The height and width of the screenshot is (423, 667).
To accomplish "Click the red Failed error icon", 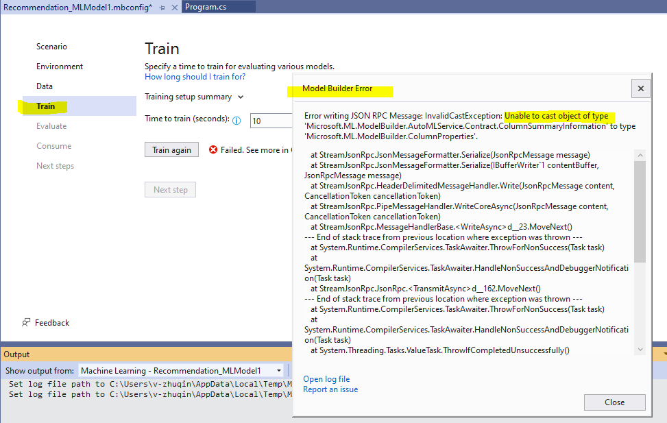I will 213,149.
